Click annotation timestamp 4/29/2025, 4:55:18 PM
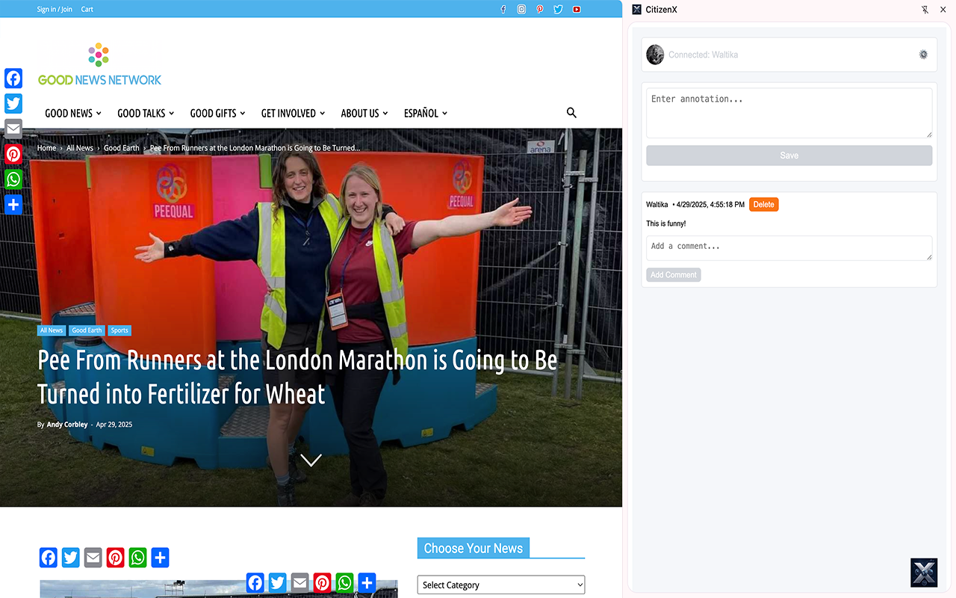Viewport: 956px width, 598px height. (x=710, y=205)
